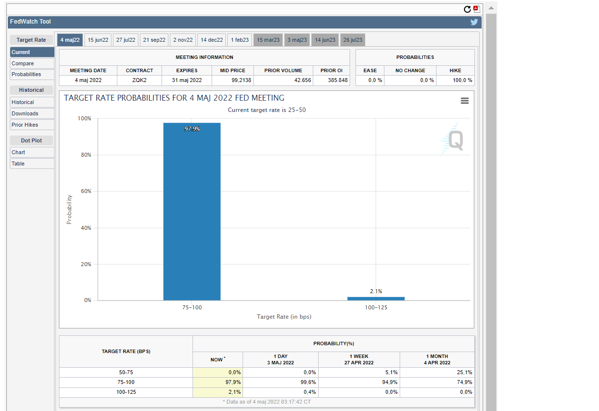Select the 15 jun22 meeting tab

98,40
